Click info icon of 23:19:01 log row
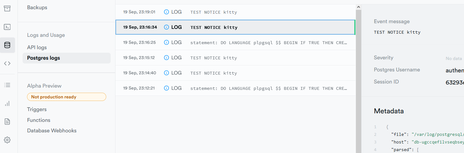This screenshot has height=153, width=464. coord(166,12)
